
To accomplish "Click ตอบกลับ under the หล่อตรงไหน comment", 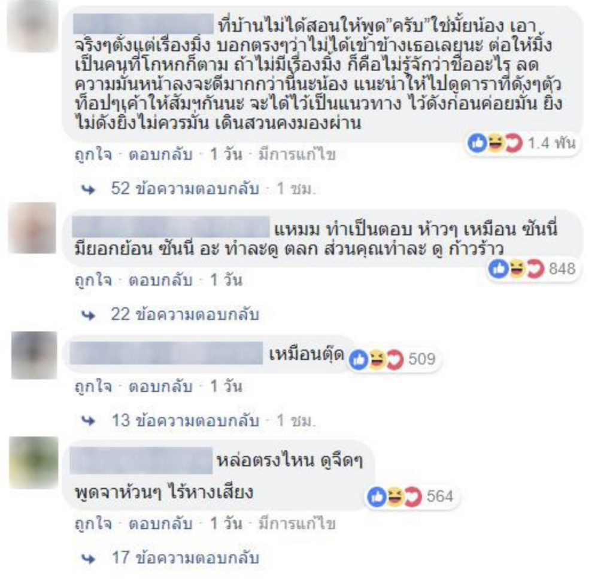I will click(160, 524).
